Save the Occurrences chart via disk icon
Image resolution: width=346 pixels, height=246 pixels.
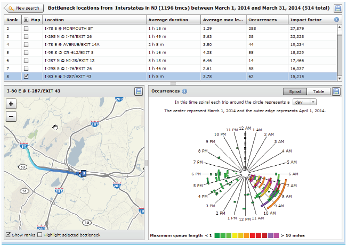point(336,91)
